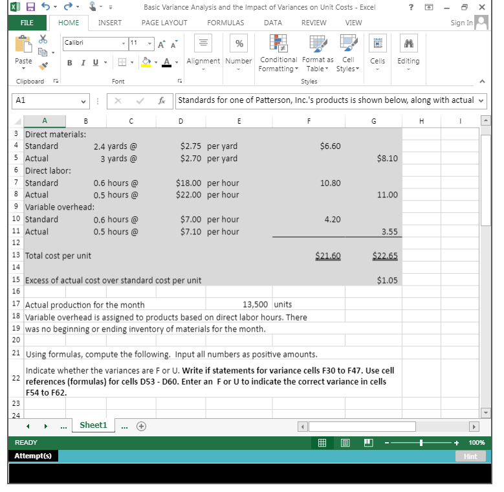The width and height of the screenshot is (504, 492).
Task: Switch to Normal view in the status bar
Action: pyautogui.click(x=322, y=443)
